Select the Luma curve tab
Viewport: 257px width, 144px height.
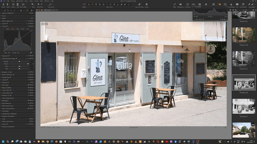(x=13, y=29)
